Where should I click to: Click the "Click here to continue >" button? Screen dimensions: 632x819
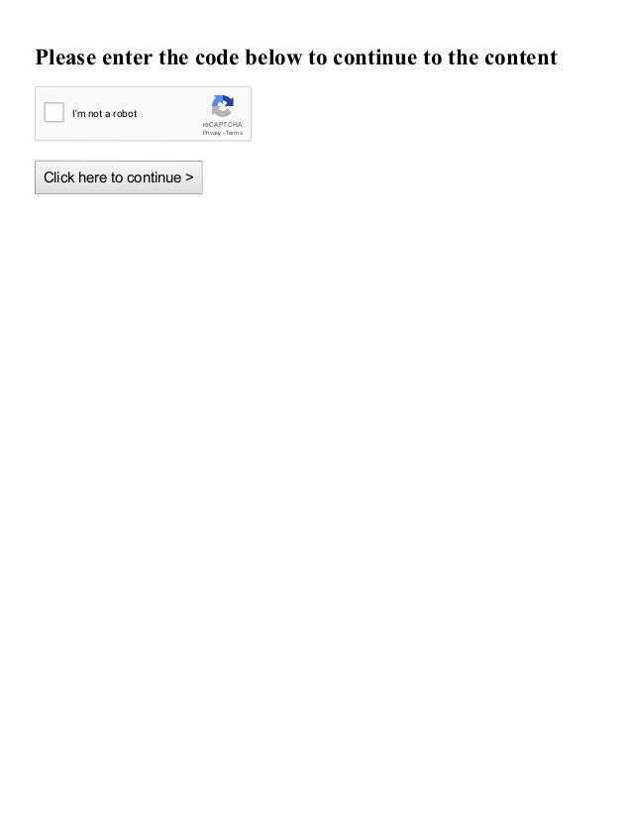[119, 177]
